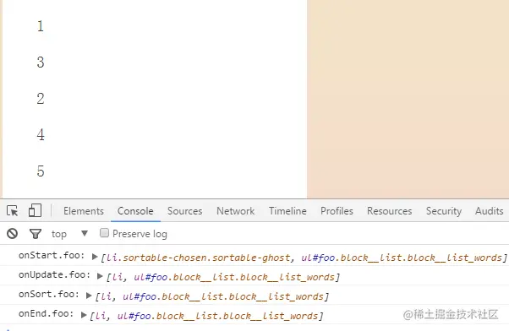This screenshot has width=509, height=331.
Task: Click the onEnd.foo: log label
Action: click(x=46, y=314)
